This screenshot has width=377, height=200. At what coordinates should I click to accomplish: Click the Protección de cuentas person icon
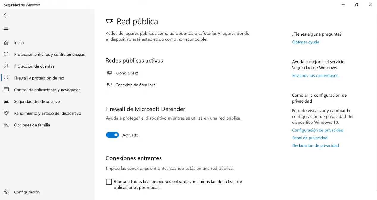6,66
